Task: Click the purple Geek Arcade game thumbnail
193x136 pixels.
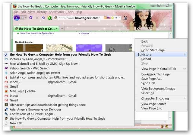Action: tap(89, 48)
